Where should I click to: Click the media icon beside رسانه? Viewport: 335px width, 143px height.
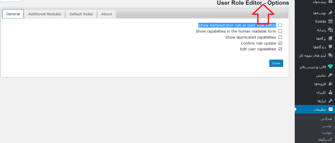pyautogui.click(x=330, y=30)
